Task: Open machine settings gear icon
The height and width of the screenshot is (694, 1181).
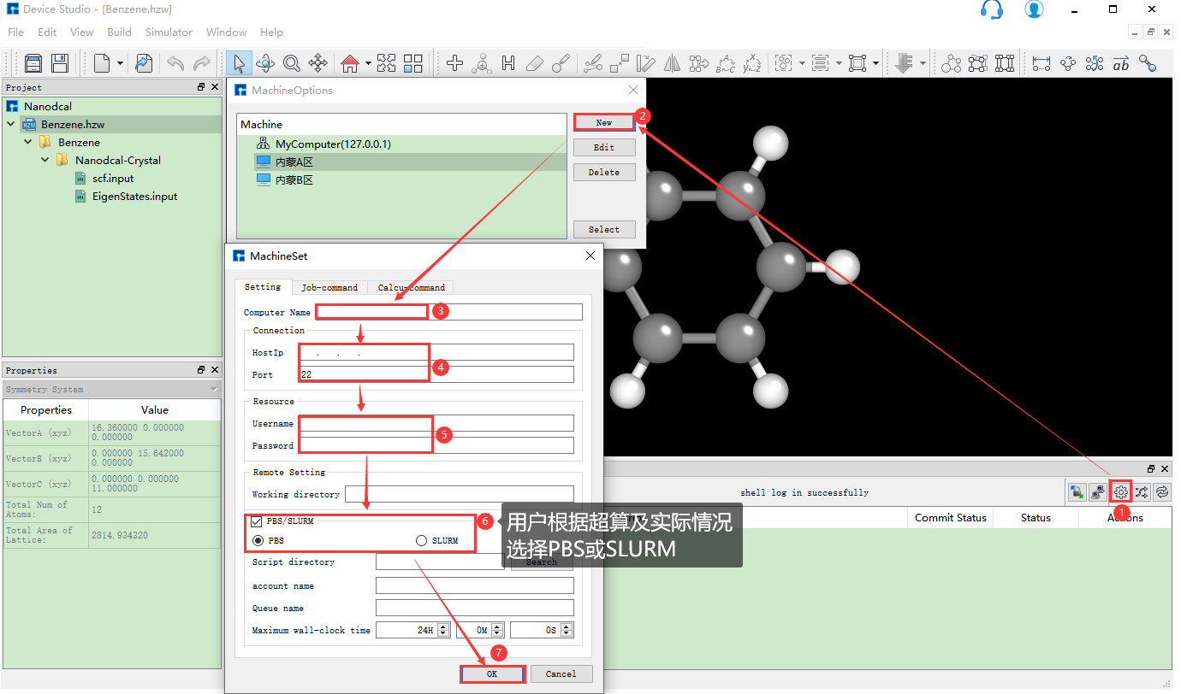Action: tap(1120, 491)
